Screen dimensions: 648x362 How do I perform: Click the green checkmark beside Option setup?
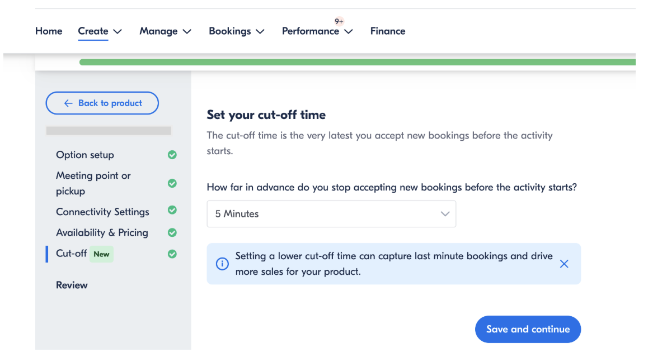pos(172,155)
